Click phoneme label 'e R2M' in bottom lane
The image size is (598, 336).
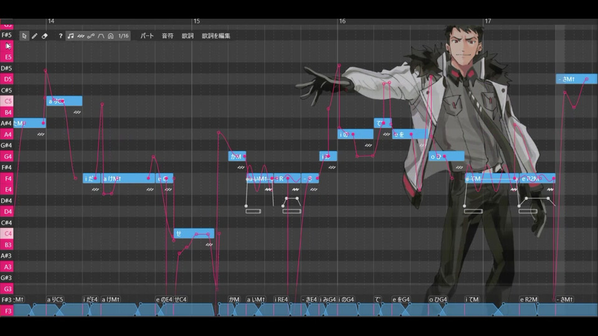tap(529, 299)
